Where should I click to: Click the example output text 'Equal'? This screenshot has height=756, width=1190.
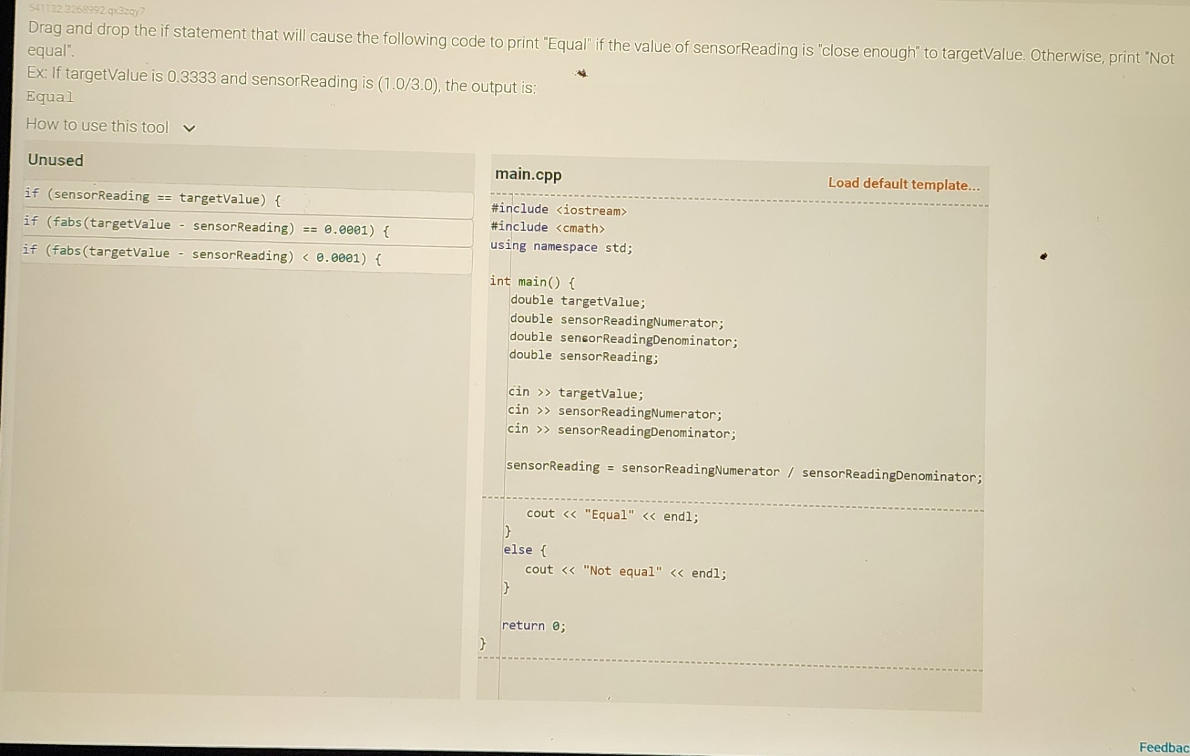tap(49, 97)
